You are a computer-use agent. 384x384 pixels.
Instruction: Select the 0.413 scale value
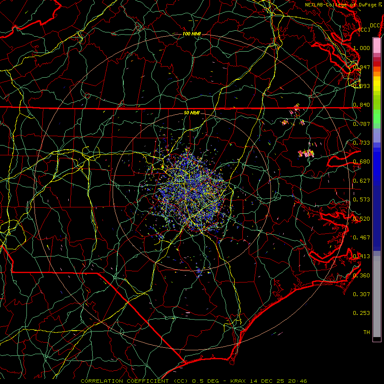tap(361, 256)
